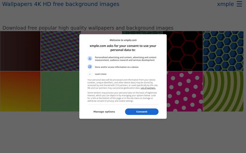The height and width of the screenshot is (153, 246).
Task: Click the 'Download free popular high quality wallpapers' heading
Action: point(88,28)
